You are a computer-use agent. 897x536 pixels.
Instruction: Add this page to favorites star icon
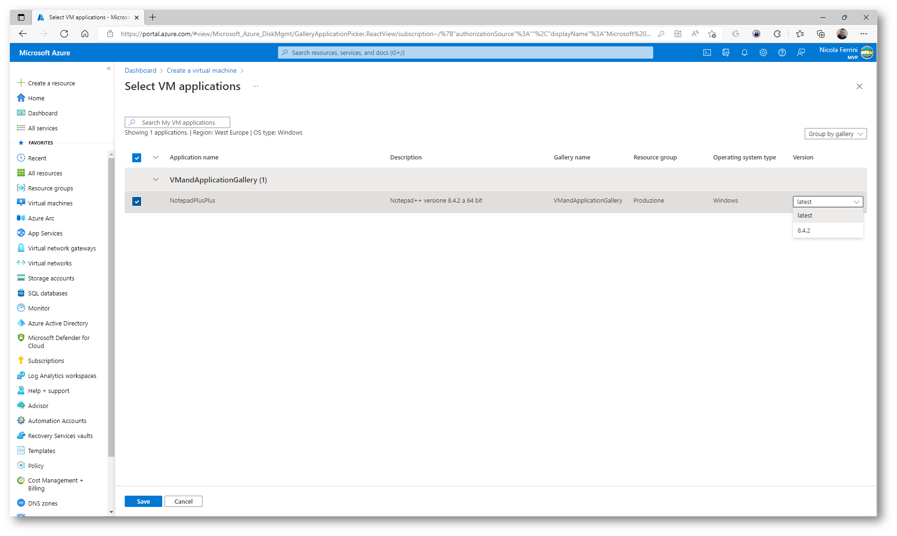click(x=712, y=34)
